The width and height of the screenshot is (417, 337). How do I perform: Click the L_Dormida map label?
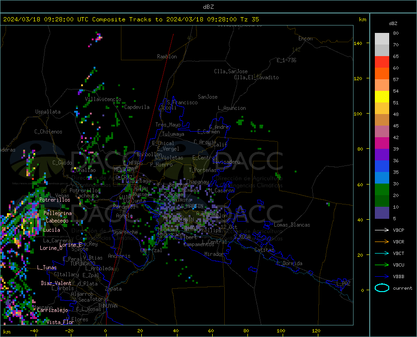tap(289, 263)
